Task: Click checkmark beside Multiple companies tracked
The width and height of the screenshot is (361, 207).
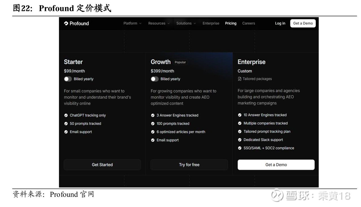Action: pos(240,123)
